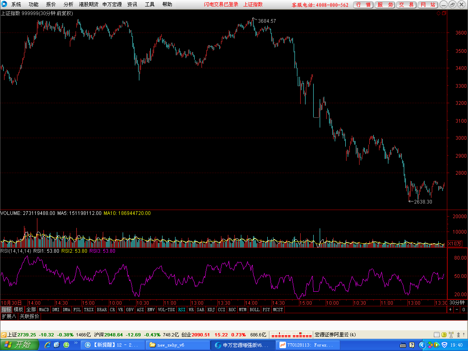Click the yellow upload-arrow status bar icon
Screen dimensions: 468x351
tap(444, 335)
